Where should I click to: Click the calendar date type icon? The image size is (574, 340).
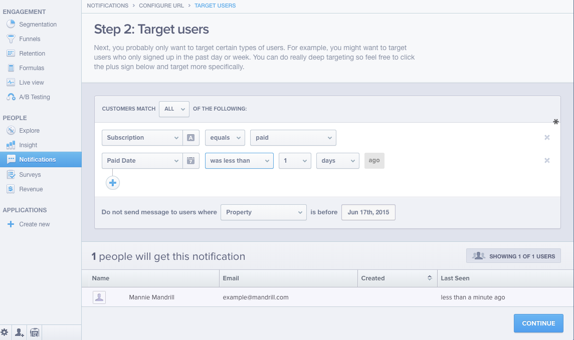(x=190, y=161)
